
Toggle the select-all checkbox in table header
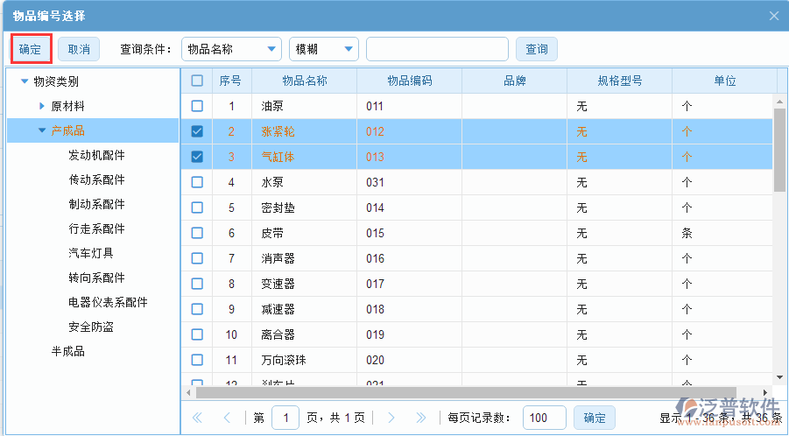197,81
